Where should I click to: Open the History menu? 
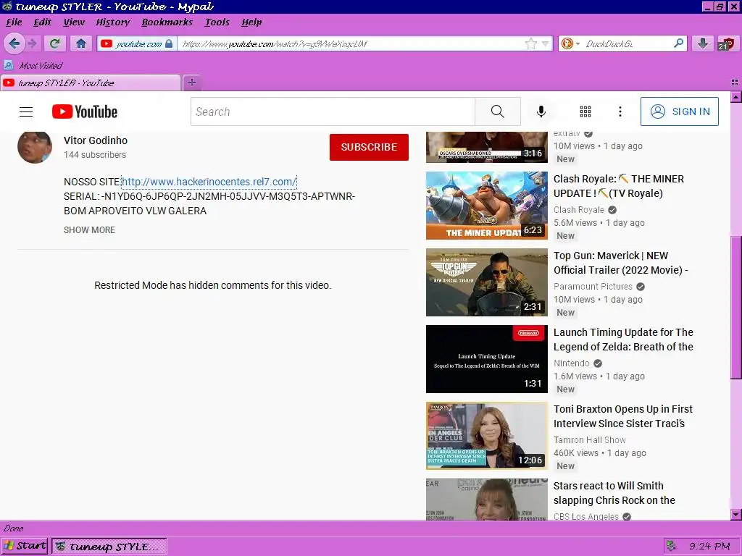pos(112,22)
